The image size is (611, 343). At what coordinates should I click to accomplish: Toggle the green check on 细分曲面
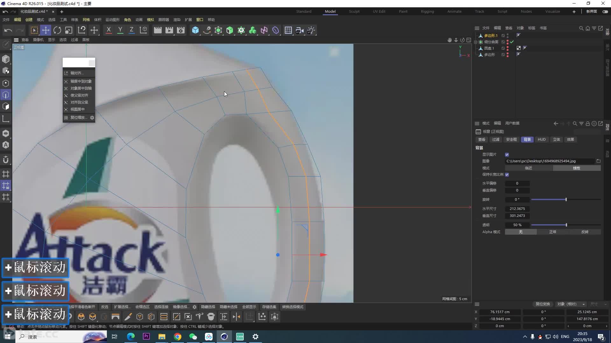click(x=512, y=42)
